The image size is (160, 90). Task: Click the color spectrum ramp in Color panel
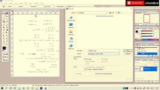click(147, 39)
